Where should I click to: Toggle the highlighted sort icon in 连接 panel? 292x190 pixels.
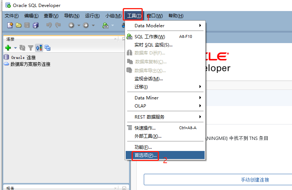[39, 48]
